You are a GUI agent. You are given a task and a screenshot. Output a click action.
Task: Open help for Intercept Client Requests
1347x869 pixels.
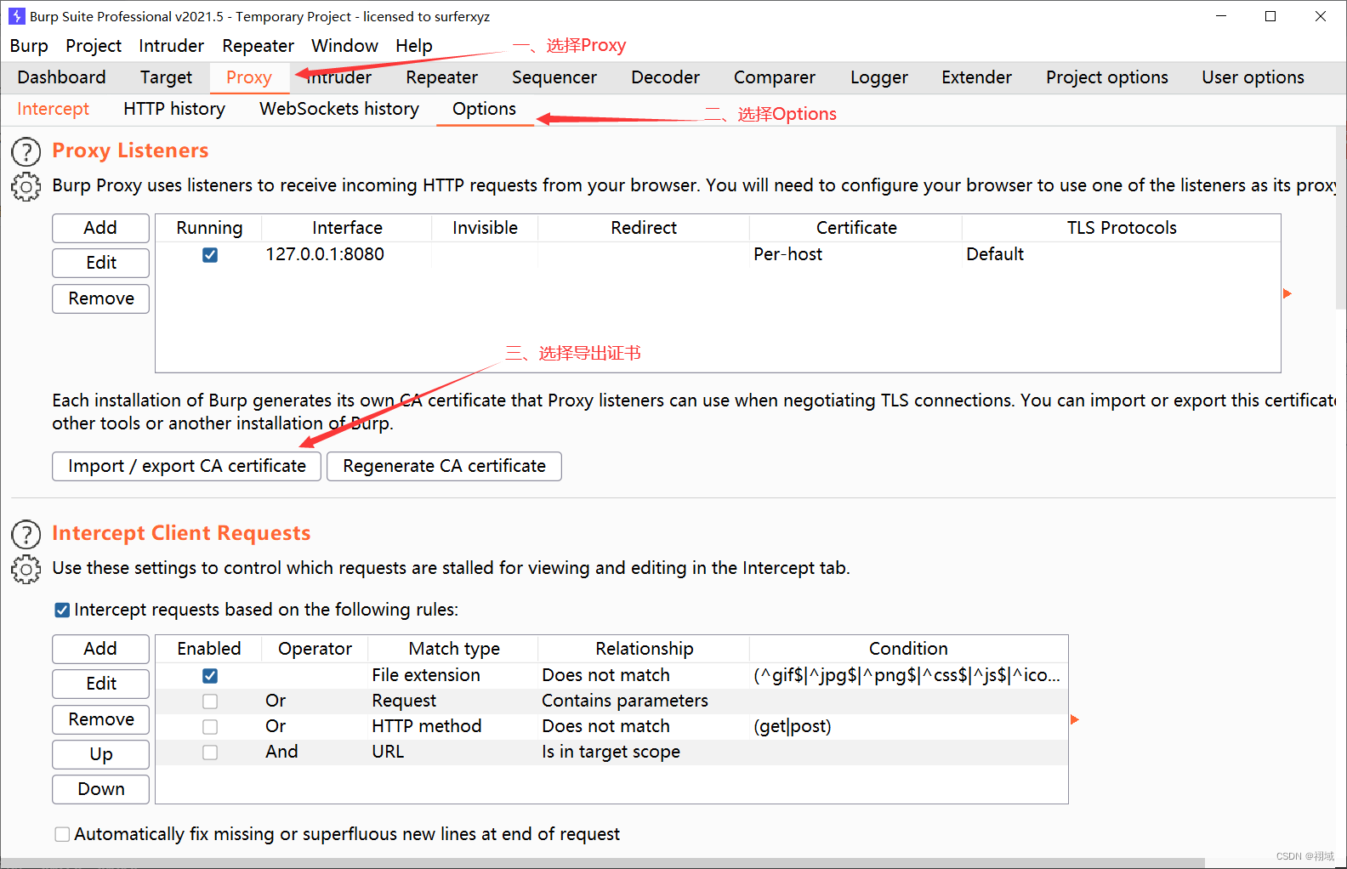click(26, 535)
